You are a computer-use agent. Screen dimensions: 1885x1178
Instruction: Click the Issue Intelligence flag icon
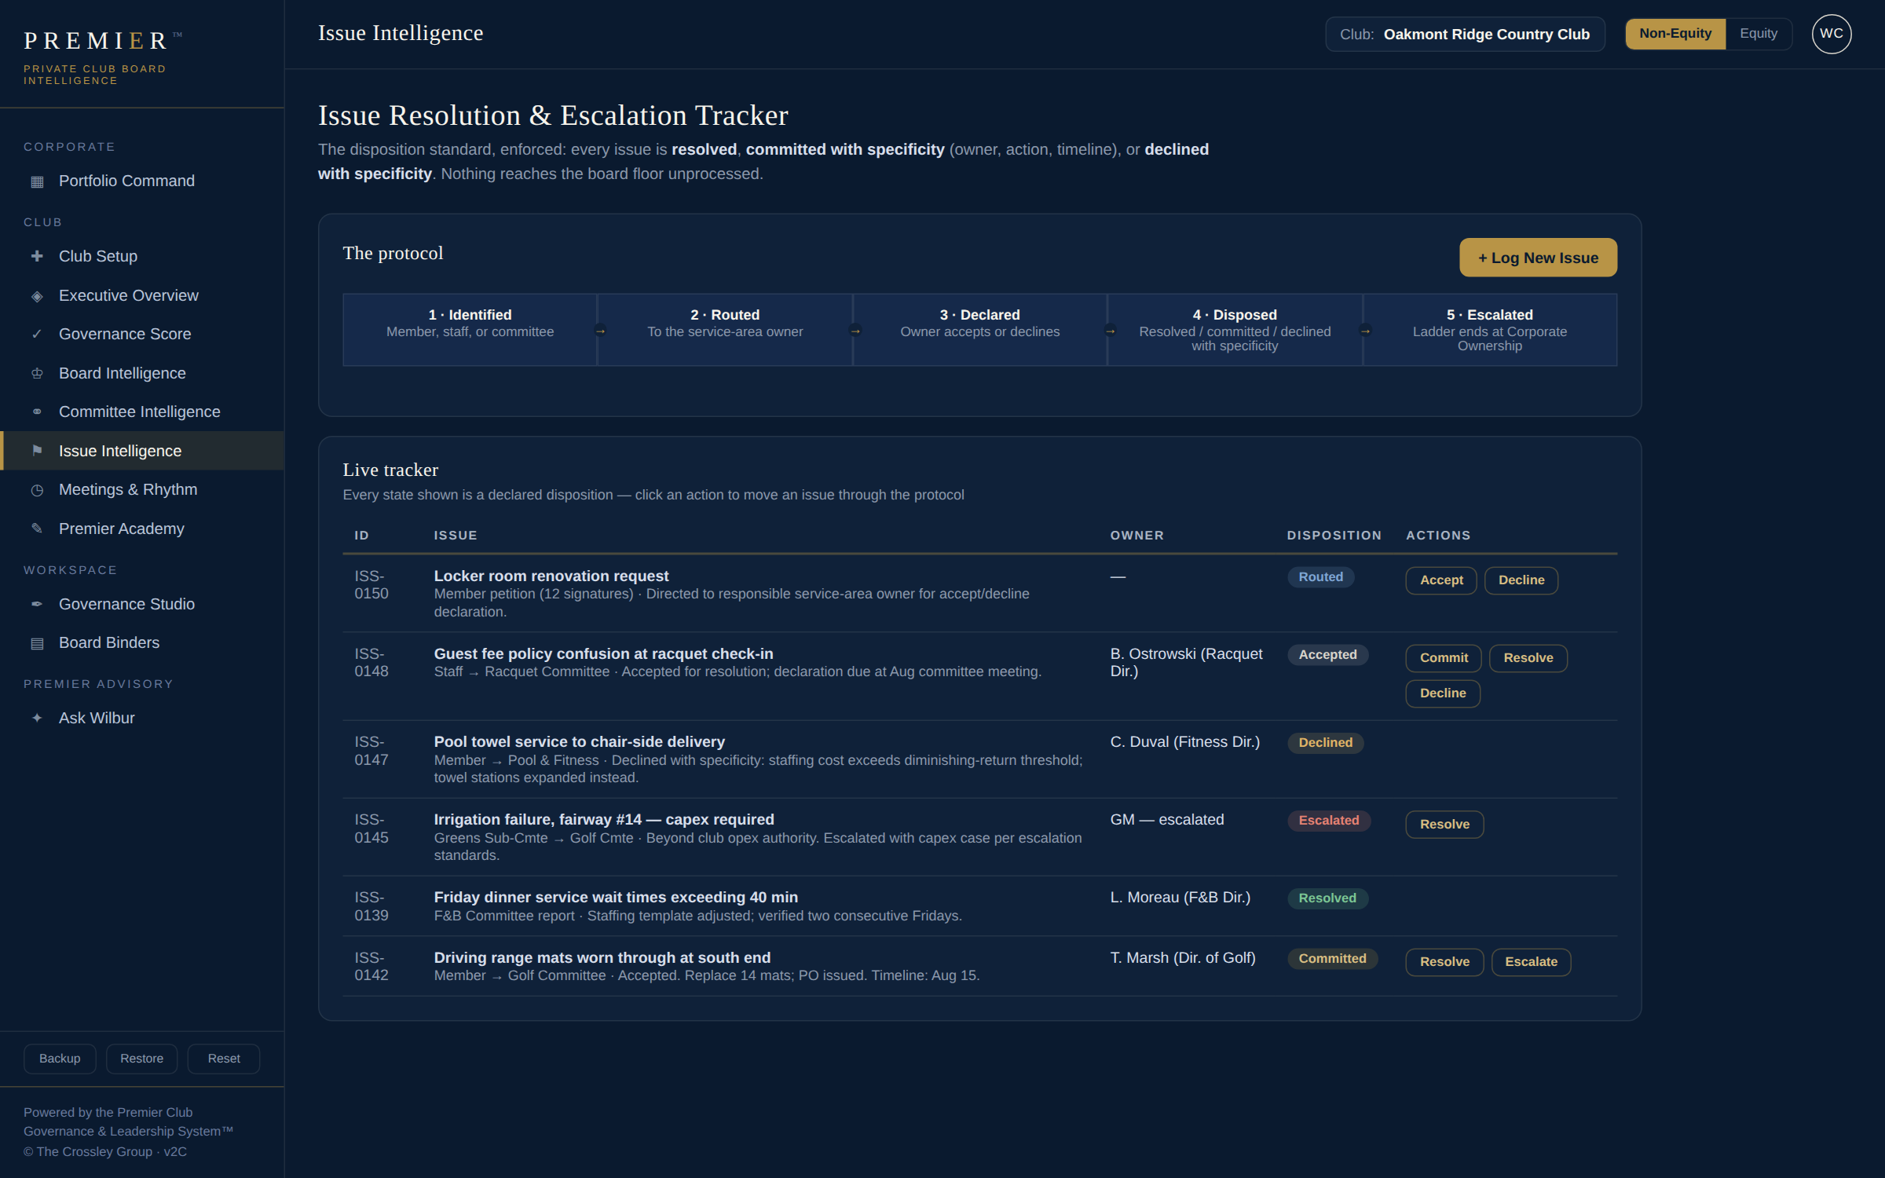[x=37, y=451]
